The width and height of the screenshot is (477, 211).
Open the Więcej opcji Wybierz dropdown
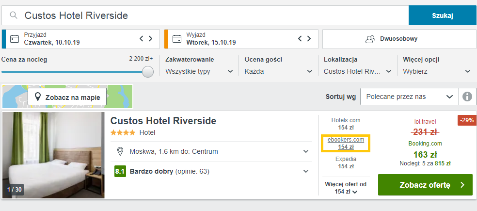[x=437, y=72]
